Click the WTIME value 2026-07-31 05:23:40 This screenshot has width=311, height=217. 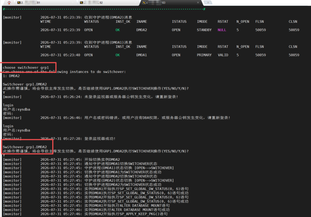[60, 55]
